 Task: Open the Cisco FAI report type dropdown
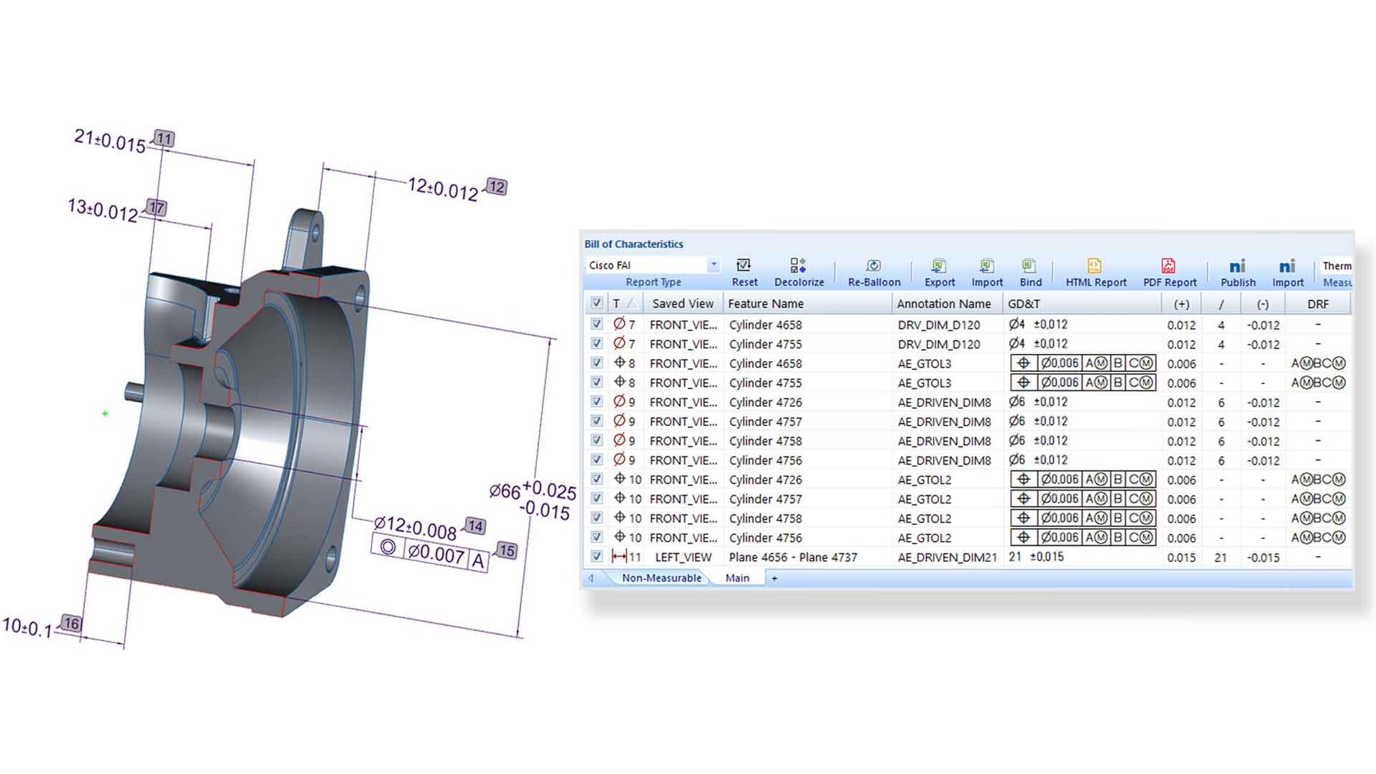click(713, 265)
